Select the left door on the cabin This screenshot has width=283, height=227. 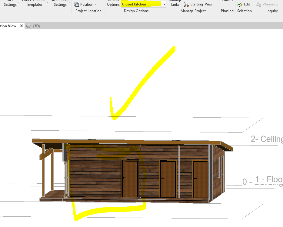pyautogui.click(x=130, y=179)
